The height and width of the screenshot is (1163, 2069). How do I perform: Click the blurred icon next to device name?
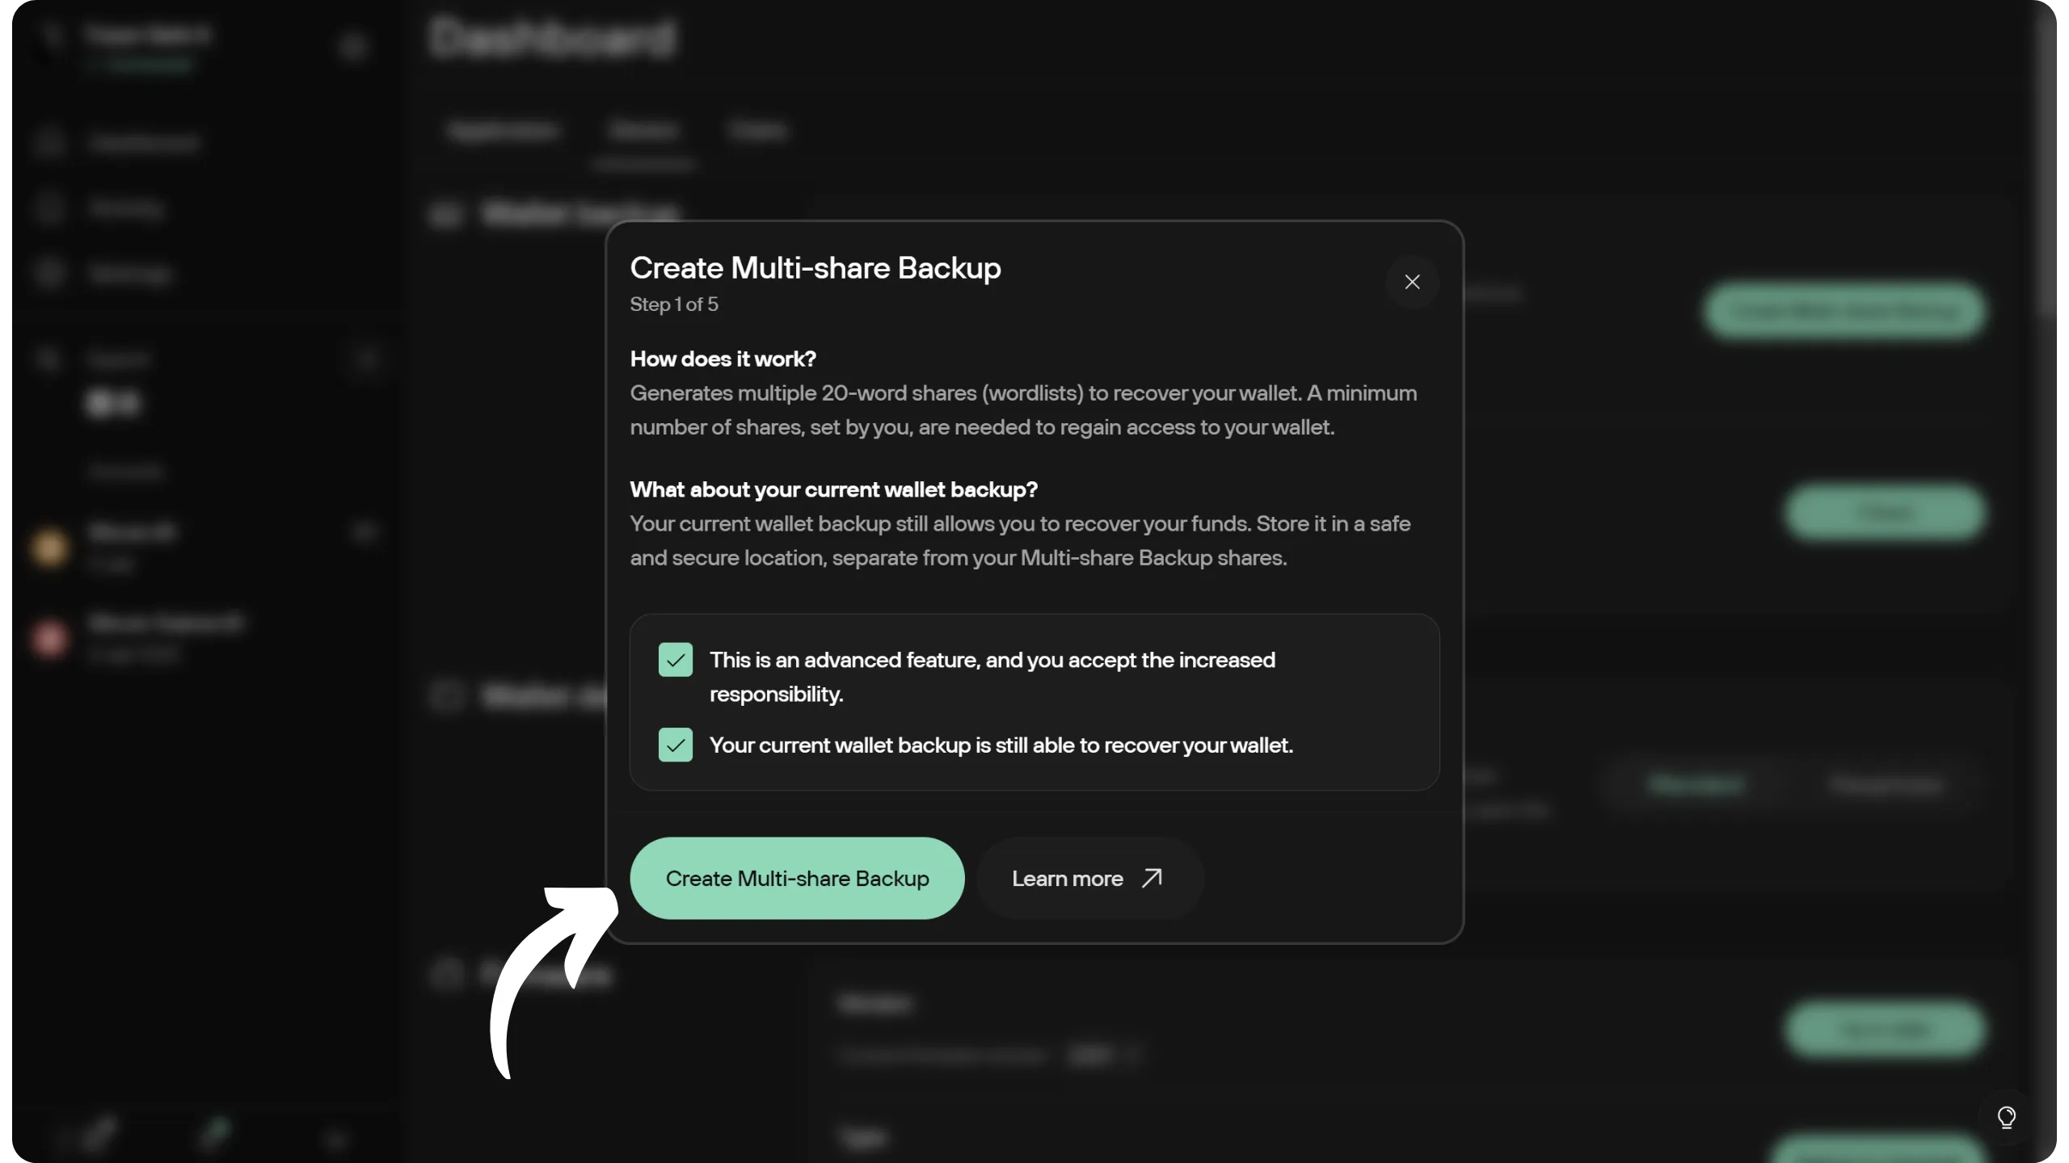click(x=352, y=46)
